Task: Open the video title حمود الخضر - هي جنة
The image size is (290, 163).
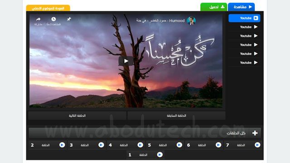Action: [x=160, y=21]
